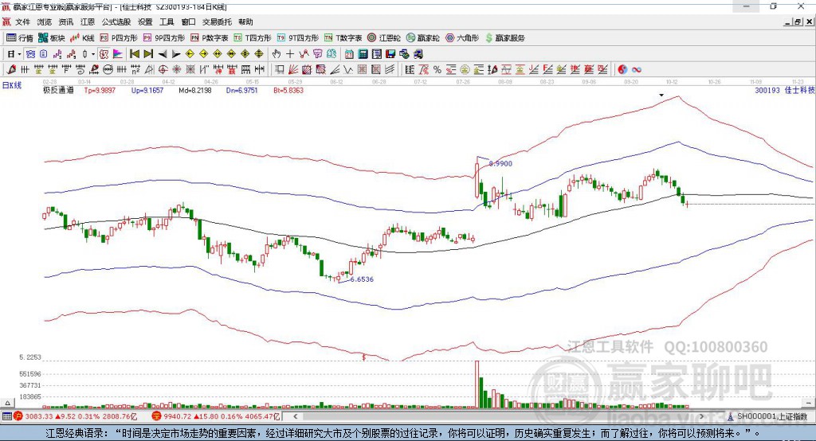Click the first yellow diamond arrow icon
Viewport: 816px width, 441px height.
click(x=190, y=54)
